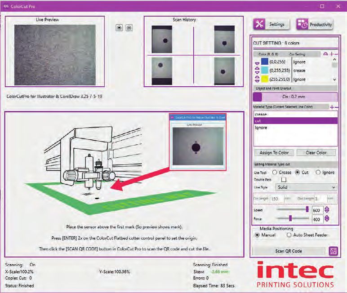Decrease Force with the down stepper arrow
This screenshot has width=347, height=293.
pyautogui.click(x=327, y=221)
